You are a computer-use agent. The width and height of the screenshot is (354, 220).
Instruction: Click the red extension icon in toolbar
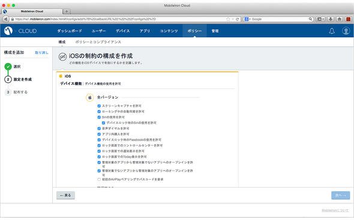coord(349,19)
